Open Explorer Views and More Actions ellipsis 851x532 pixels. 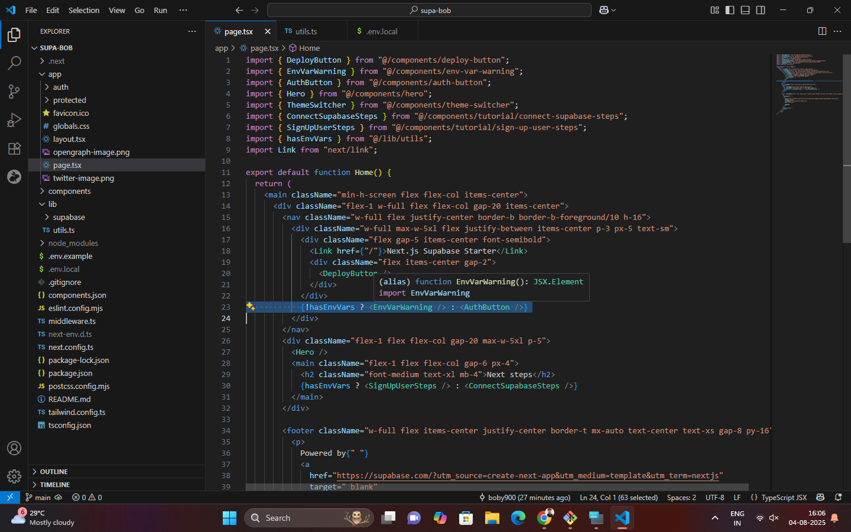[x=192, y=31]
